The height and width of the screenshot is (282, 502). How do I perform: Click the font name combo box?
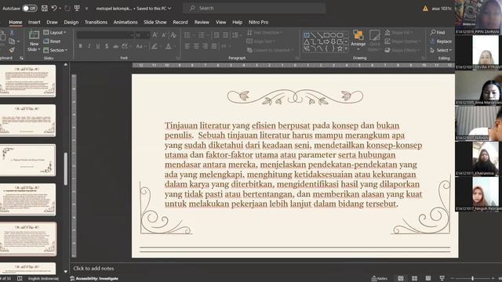click(105, 34)
